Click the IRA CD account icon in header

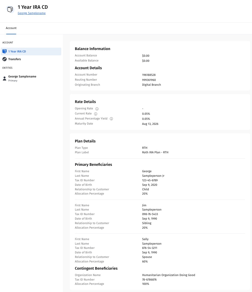point(10,10)
